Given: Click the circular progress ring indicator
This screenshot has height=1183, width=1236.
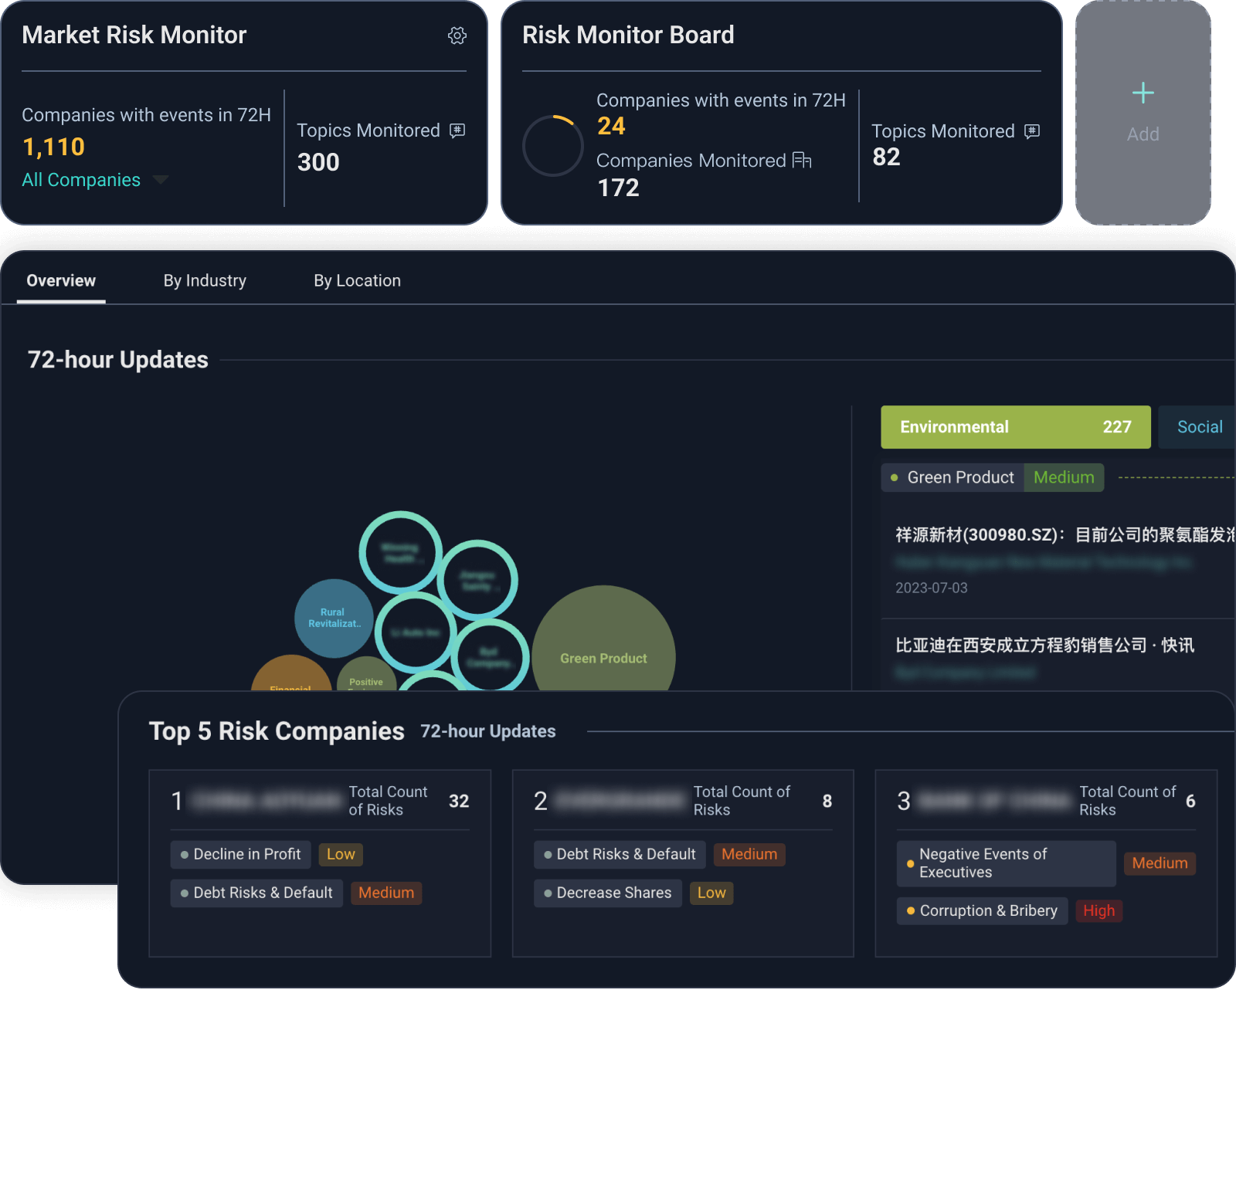Looking at the screenshot, I should click(x=553, y=146).
